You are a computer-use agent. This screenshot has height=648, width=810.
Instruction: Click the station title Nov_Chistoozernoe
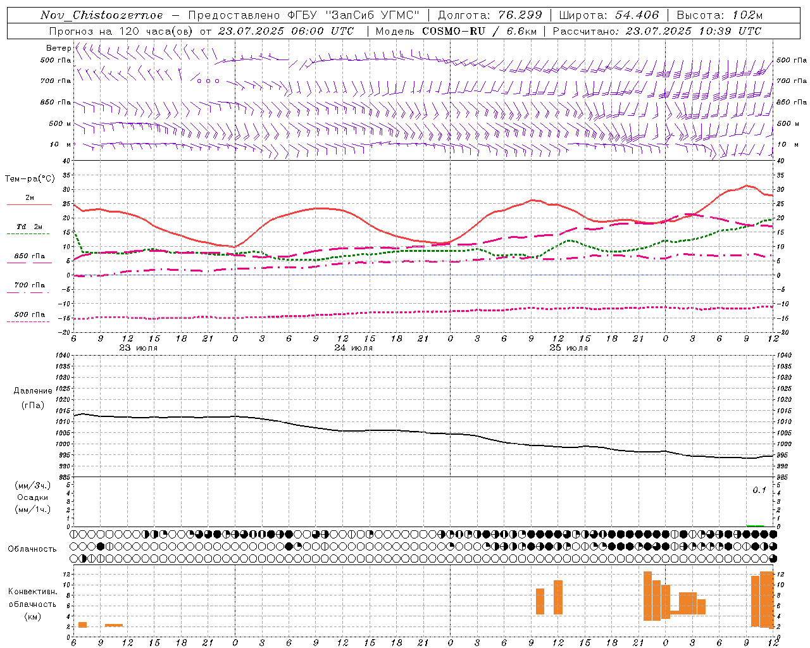(101, 15)
